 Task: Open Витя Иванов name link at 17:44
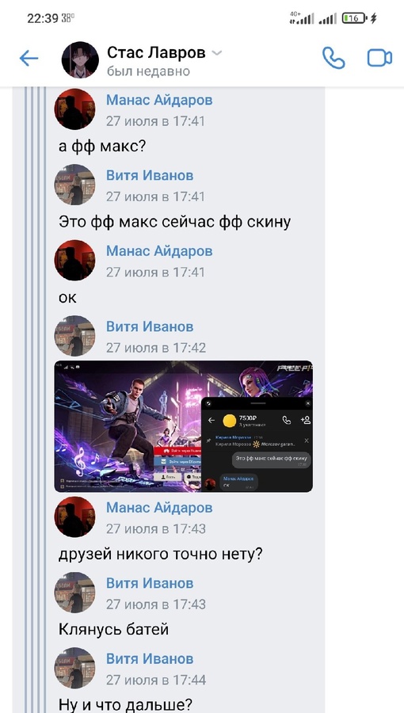[x=150, y=658]
